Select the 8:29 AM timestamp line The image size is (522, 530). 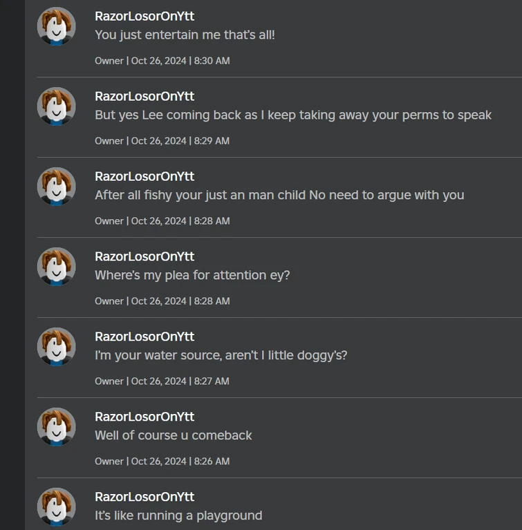162,141
